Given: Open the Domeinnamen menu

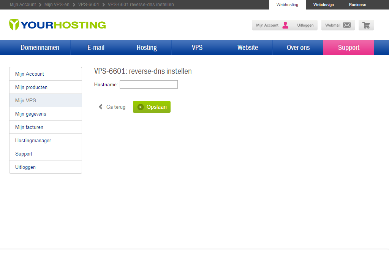Looking at the screenshot, I should point(40,48).
